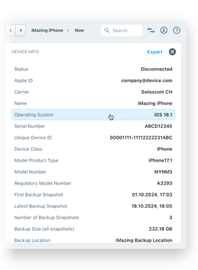This screenshot has height=270, width=198.
Task: Open the transfers arrows icon
Action: [151, 30]
